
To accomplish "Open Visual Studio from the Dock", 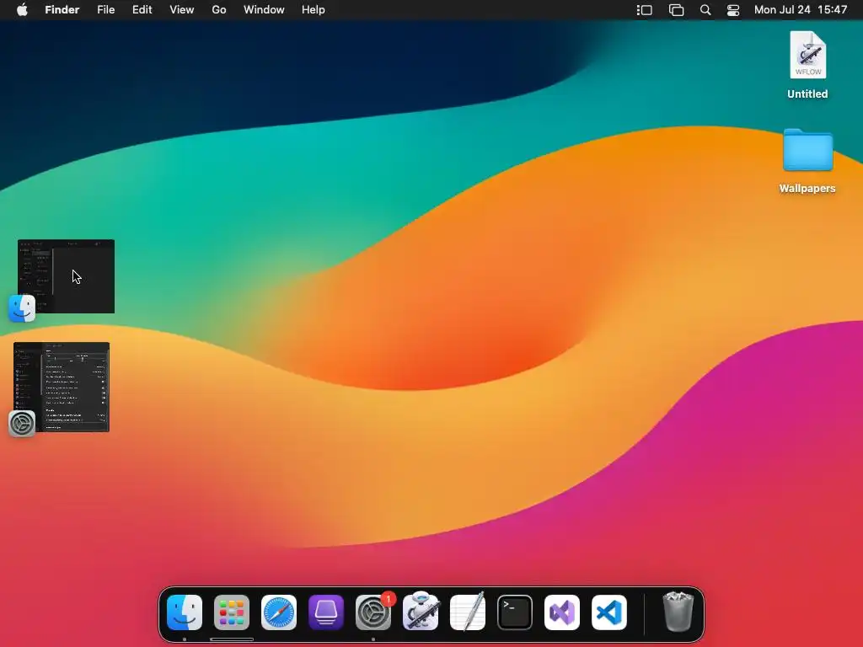I will (562, 612).
